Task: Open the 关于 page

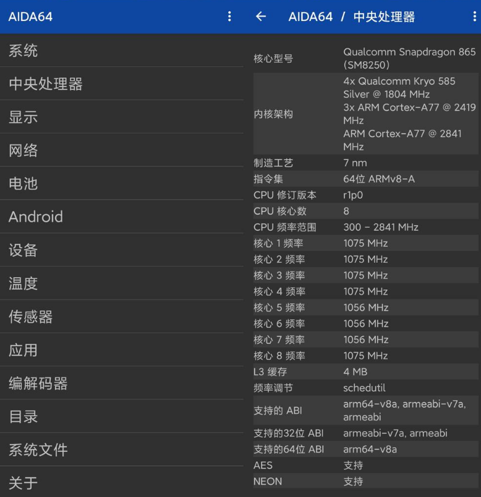Action: click(121, 483)
